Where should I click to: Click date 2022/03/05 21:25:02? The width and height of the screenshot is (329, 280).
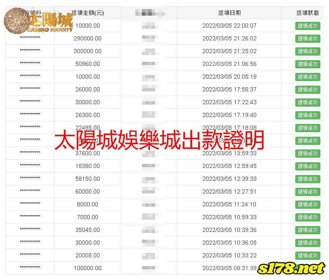click(x=229, y=51)
